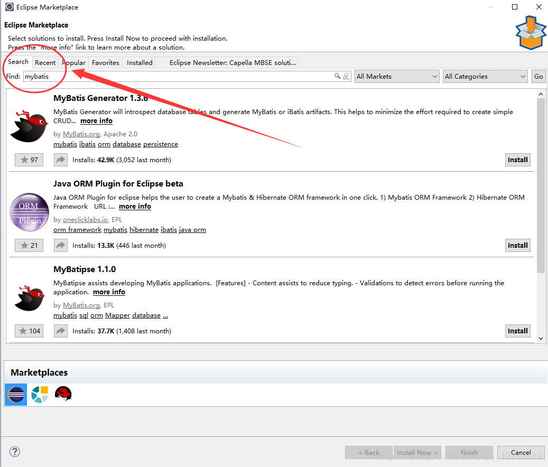Click the Java ORM Plugin for Eclipse beta title
Viewport: 548px width, 467px height.
click(x=118, y=184)
